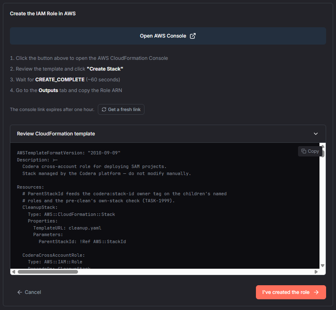Click the 'Properties:' line in the template
Image resolution: width=336 pixels, height=310 pixels.
point(43,221)
